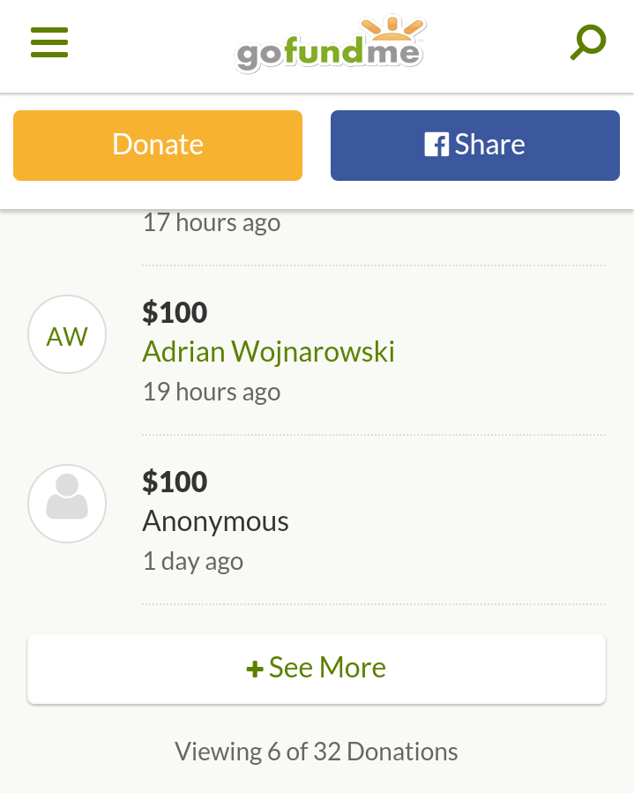The width and height of the screenshot is (634, 793).
Task: Click the "1 day ago" timestamp
Action: click(x=193, y=561)
